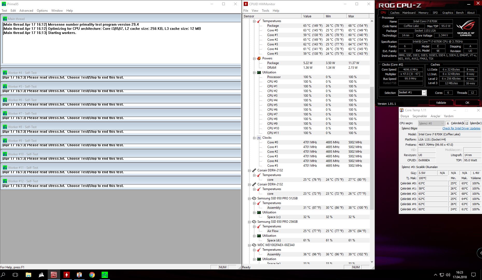Click the Worker #4 Self-Test window icon
This screenshot has width=482, height=280.
click(5, 73)
